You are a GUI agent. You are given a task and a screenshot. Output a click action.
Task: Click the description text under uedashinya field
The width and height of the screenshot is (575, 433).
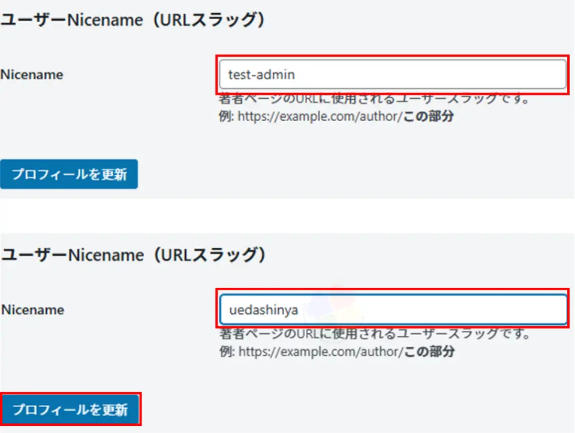tap(375, 333)
